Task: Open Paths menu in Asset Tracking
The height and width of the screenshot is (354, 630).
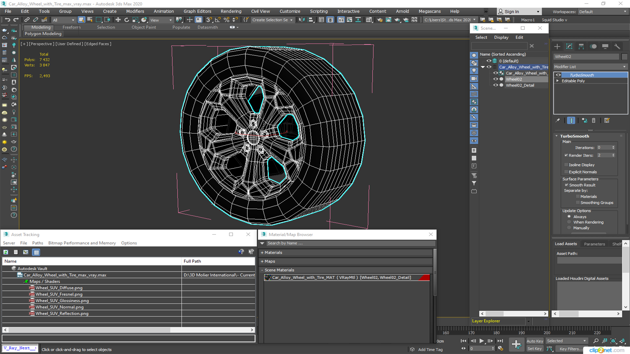Action: click(x=37, y=243)
